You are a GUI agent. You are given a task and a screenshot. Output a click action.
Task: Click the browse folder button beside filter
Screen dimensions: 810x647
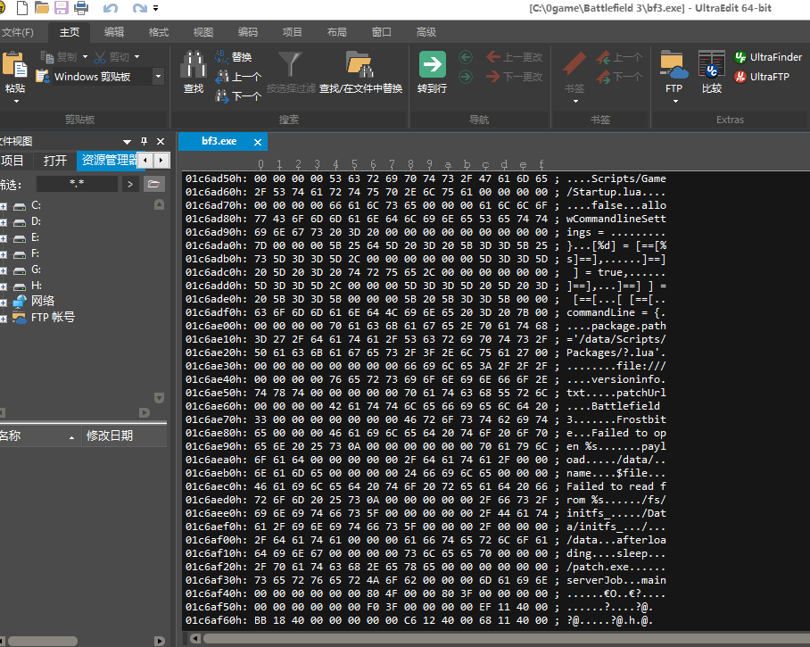[x=153, y=184]
